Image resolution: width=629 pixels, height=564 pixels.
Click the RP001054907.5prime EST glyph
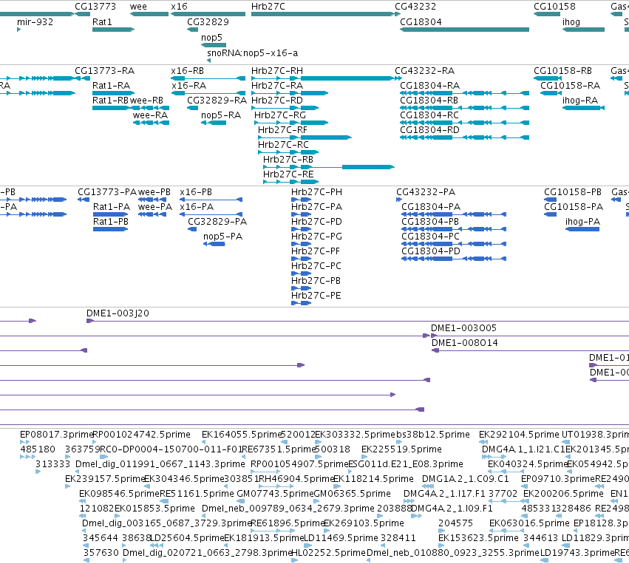click(x=265, y=472)
